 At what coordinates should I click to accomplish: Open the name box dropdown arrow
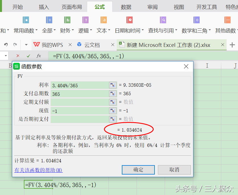click(6, 56)
